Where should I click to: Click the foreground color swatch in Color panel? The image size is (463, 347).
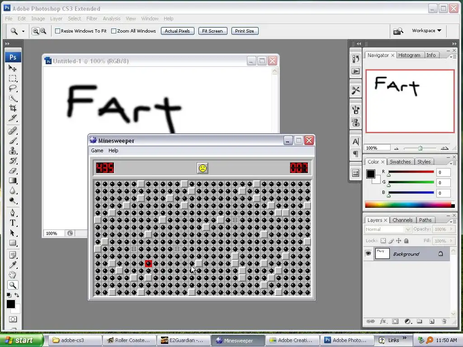371,174
